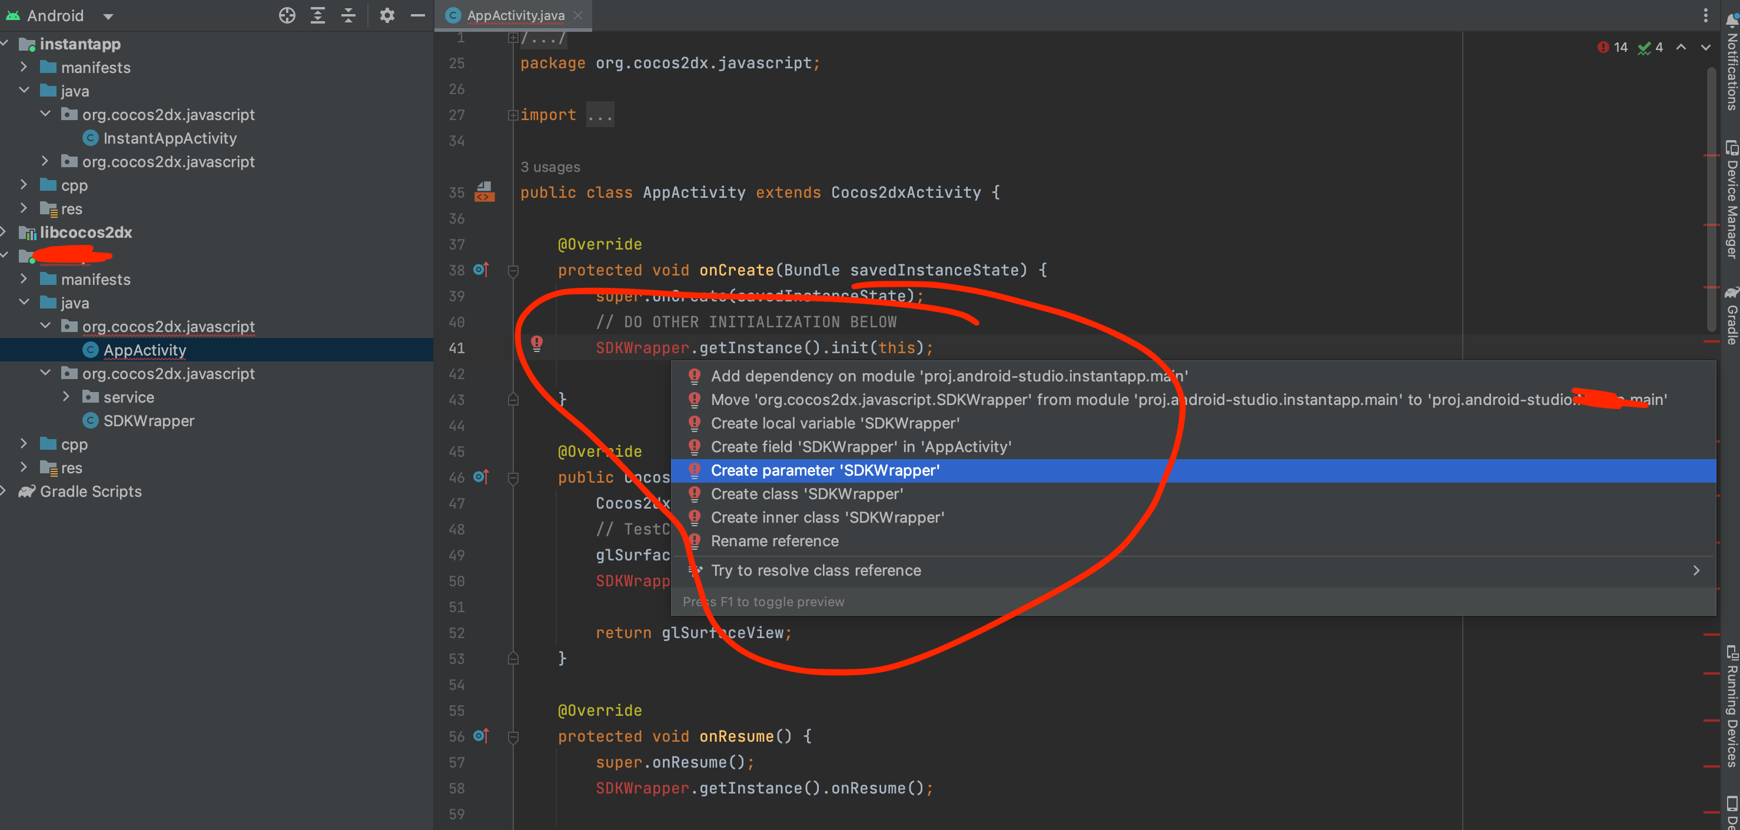This screenshot has height=830, width=1740.
Task: Toggle code fold for the onCreate method
Action: pos(513,271)
